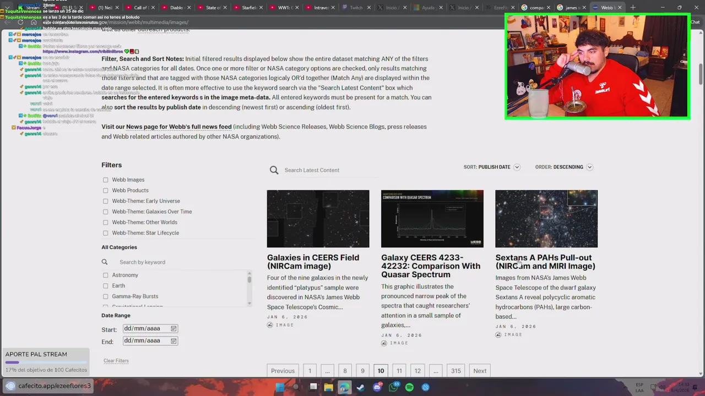
Task: Tick the Webb-Theme: Other Worlds checkbox
Action: (x=105, y=223)
